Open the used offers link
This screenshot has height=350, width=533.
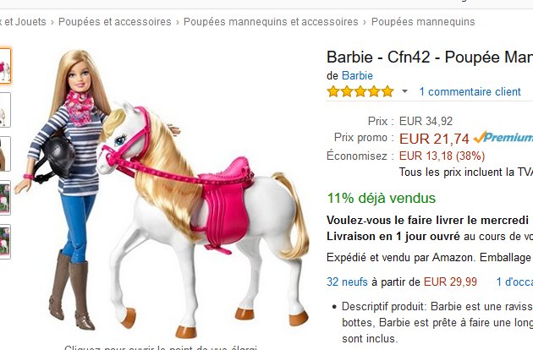click(x=514, y=282)
